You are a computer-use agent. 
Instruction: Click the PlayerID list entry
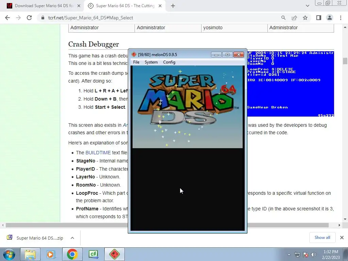point(102,169)
